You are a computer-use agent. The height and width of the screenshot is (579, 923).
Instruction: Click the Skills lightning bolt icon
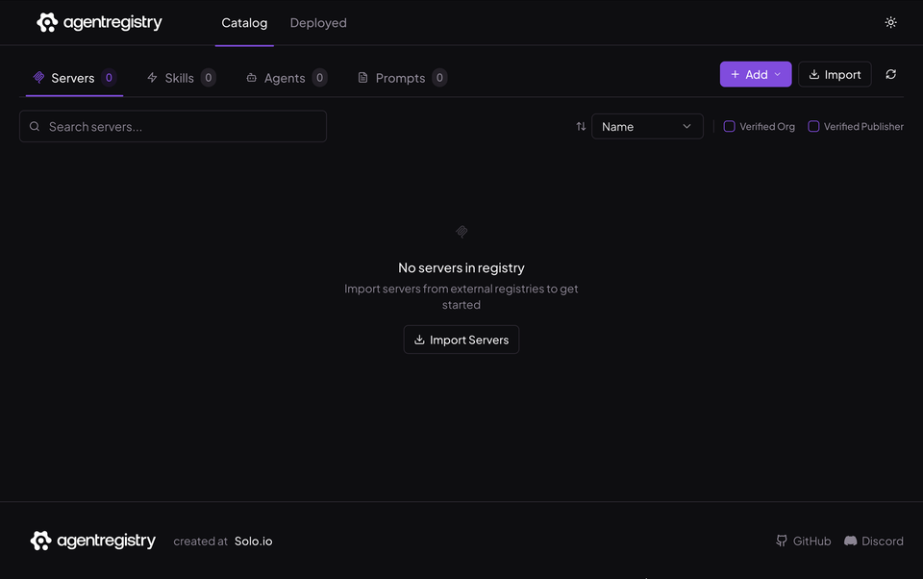(x=151, y=77)
